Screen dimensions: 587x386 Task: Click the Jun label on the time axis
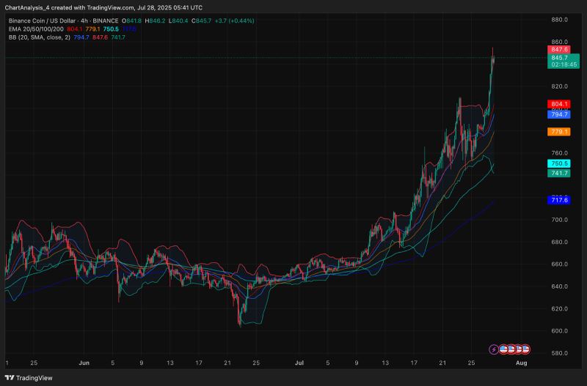tap(83, 363)
